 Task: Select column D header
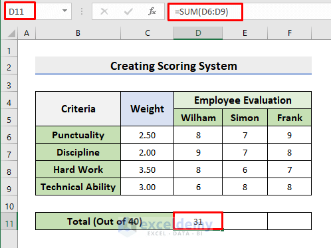click(198, 33)
